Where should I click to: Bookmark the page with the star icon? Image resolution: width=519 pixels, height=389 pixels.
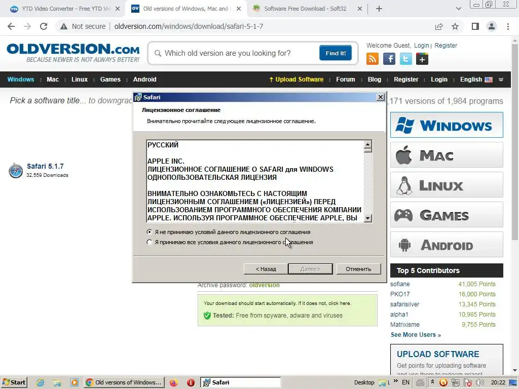455,26
